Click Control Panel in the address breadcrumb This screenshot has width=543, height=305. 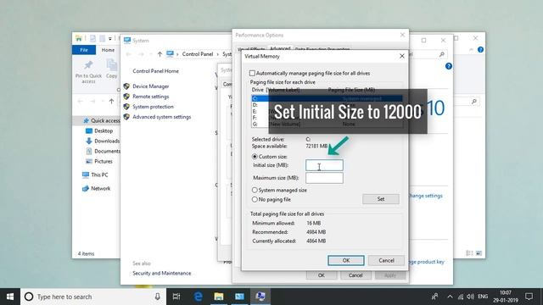198,54
